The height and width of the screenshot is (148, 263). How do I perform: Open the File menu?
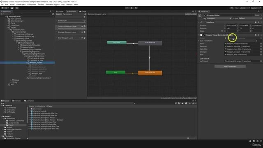coord(2,5)
